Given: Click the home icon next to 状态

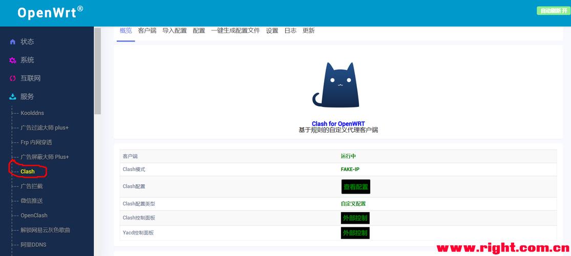Looking at the screenshot, I should (13, 42).
